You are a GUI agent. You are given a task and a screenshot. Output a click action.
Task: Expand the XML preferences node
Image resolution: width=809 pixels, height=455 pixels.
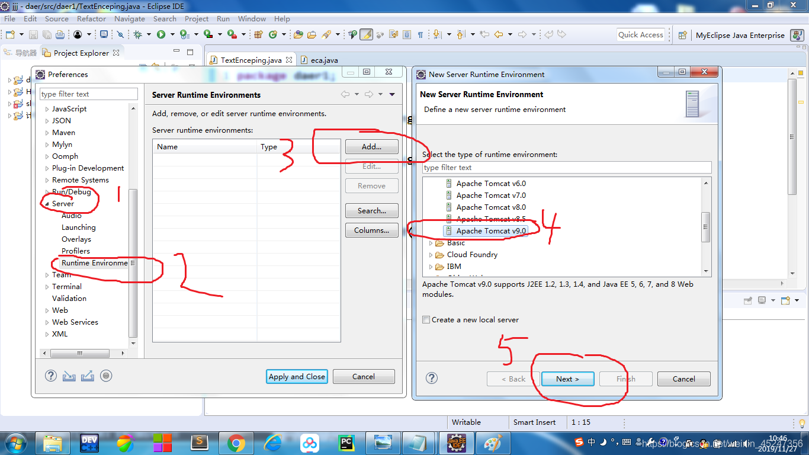pos(47,334)
